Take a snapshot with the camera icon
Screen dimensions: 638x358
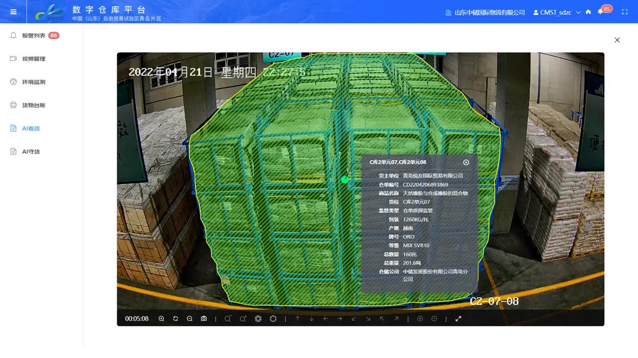[204, 318]
